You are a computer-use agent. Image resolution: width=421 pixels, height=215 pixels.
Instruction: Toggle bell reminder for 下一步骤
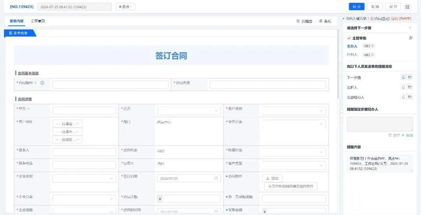pyautogui.click(x=403, y=77)
